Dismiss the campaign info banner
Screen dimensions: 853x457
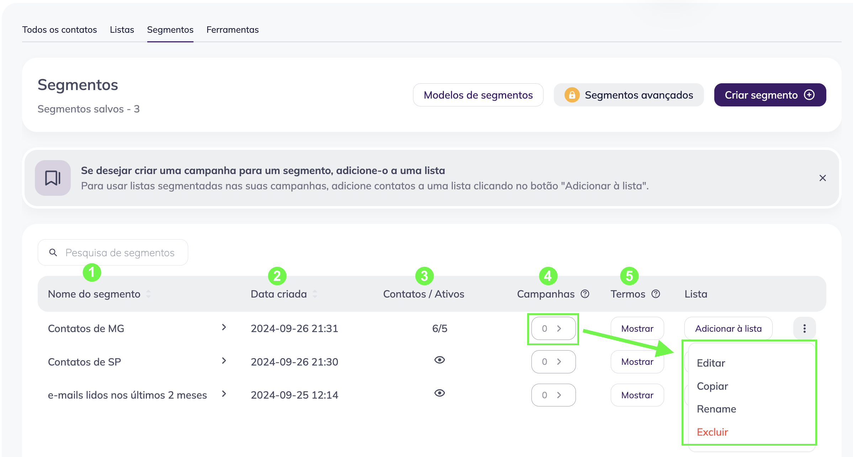click(x=822, y=178)
